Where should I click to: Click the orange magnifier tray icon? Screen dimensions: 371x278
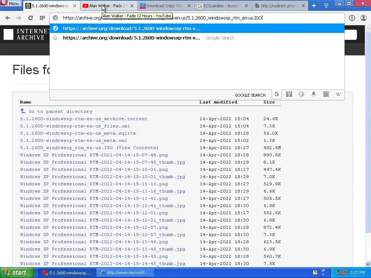[344, 273]
